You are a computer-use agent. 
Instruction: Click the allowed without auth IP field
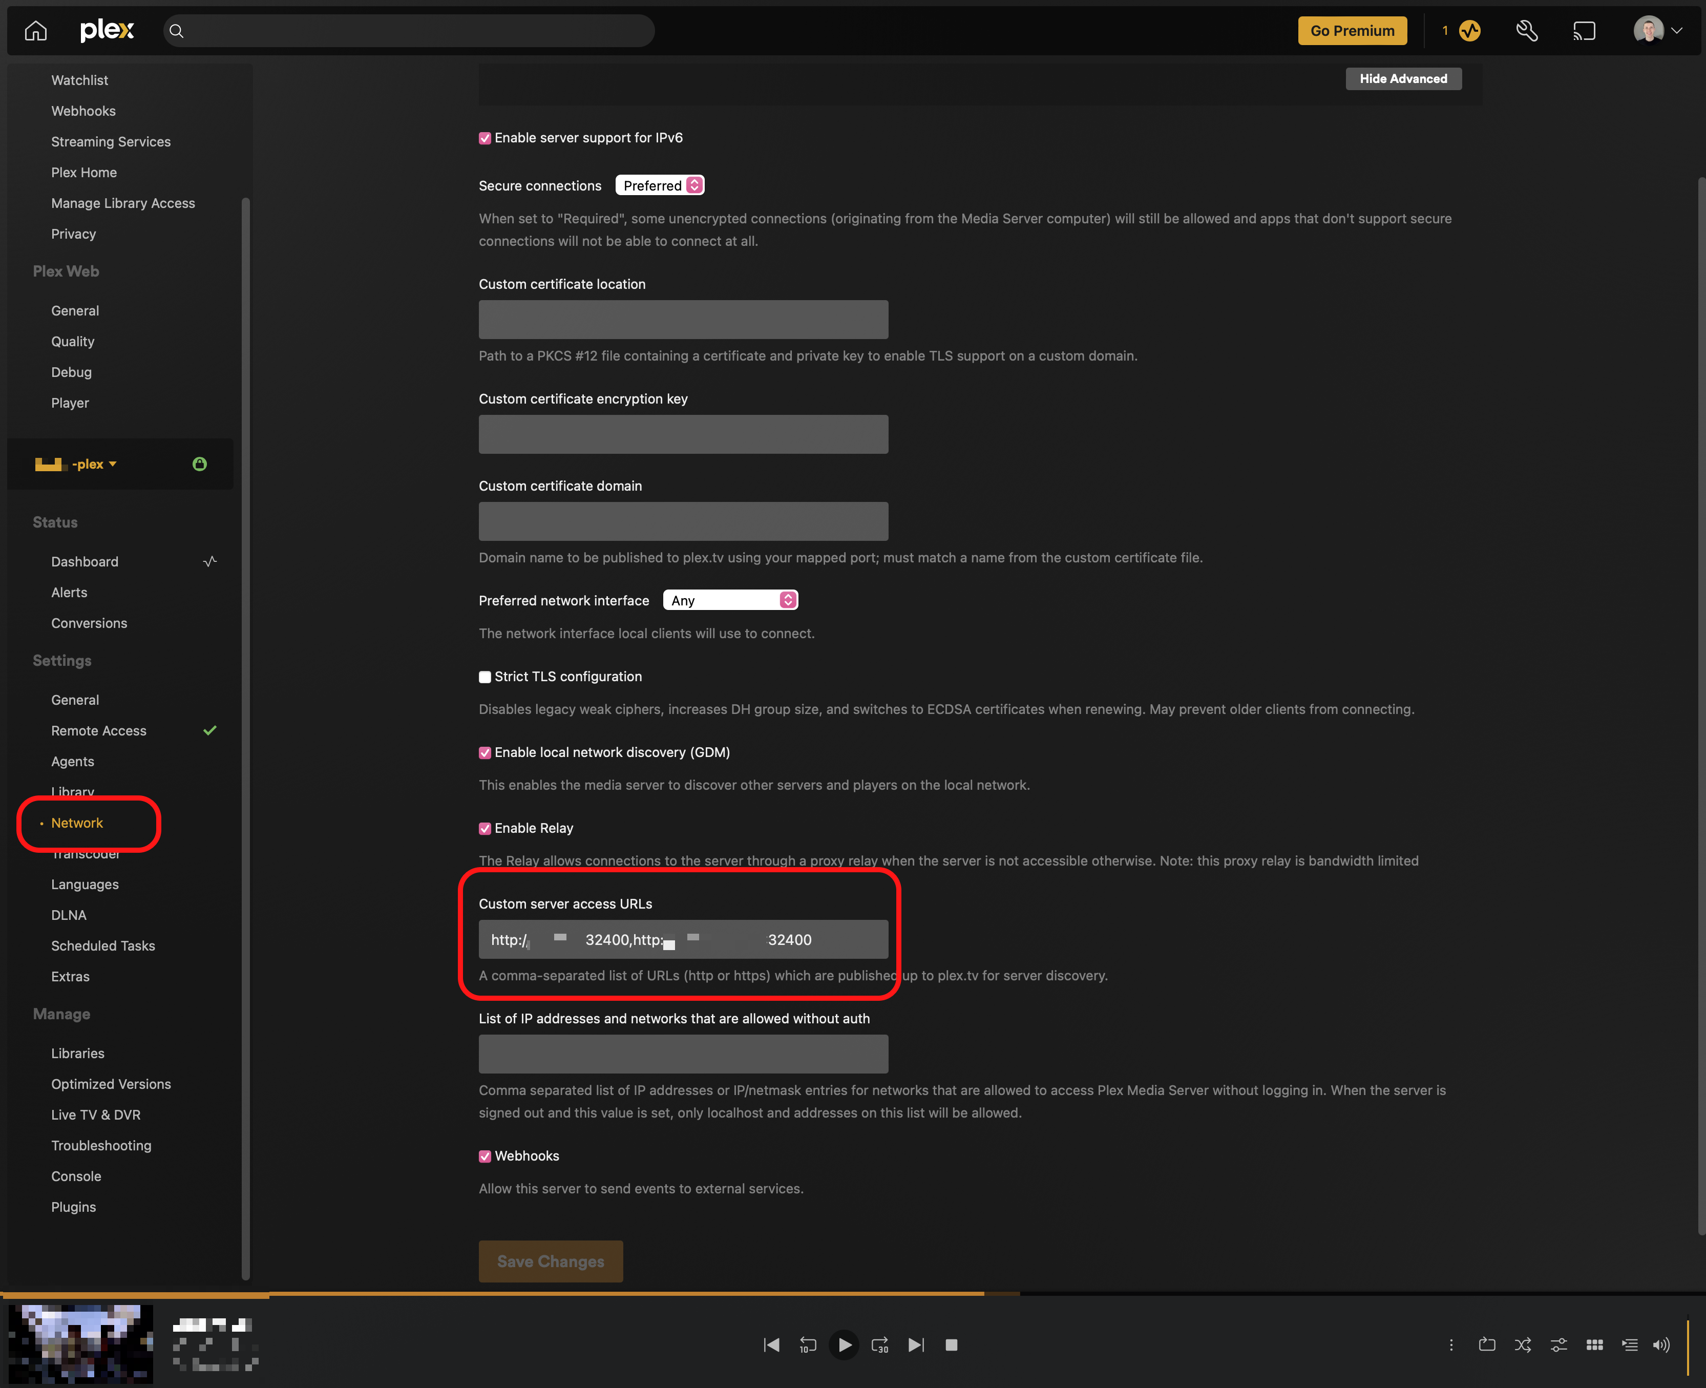pyautogui.click(x=684, y=1054)
